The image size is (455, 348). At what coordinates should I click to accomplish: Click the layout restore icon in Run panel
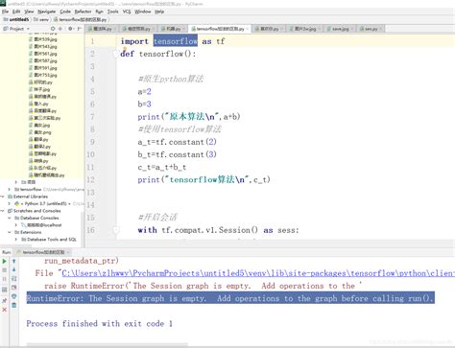pos(5,290)
